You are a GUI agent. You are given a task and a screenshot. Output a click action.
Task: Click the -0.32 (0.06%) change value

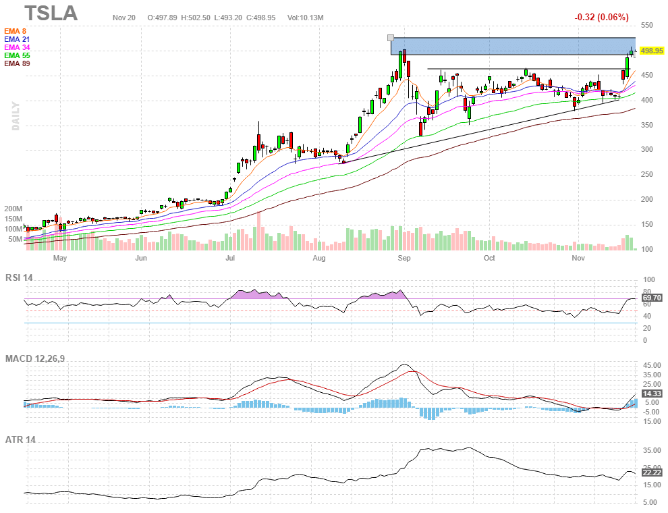tap(601, 17)
